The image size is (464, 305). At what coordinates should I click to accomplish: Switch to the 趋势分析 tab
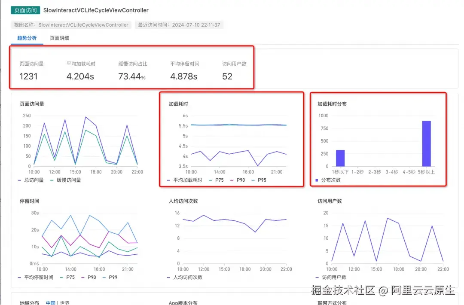tap(27, 38)
